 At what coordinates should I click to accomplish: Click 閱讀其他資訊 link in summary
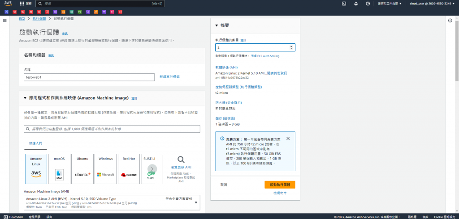click(277, 73)
